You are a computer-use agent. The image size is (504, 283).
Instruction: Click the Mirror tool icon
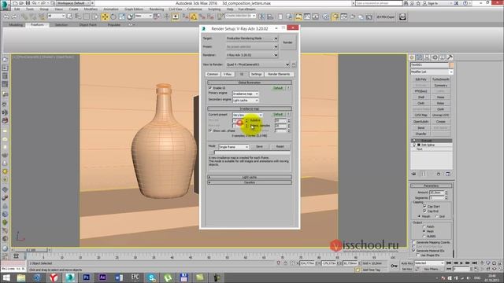coord(262,17)
